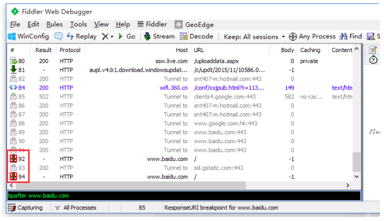Click clients4.google.com:443 URL cell
Screen dimensions: 384x221
(225, 97)
